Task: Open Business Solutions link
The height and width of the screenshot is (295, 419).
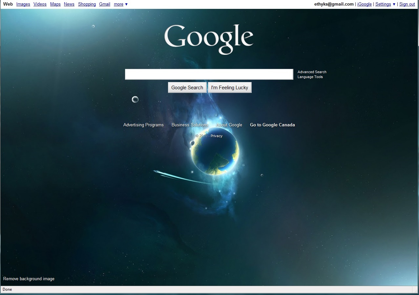Action: [x=190, y=125]
